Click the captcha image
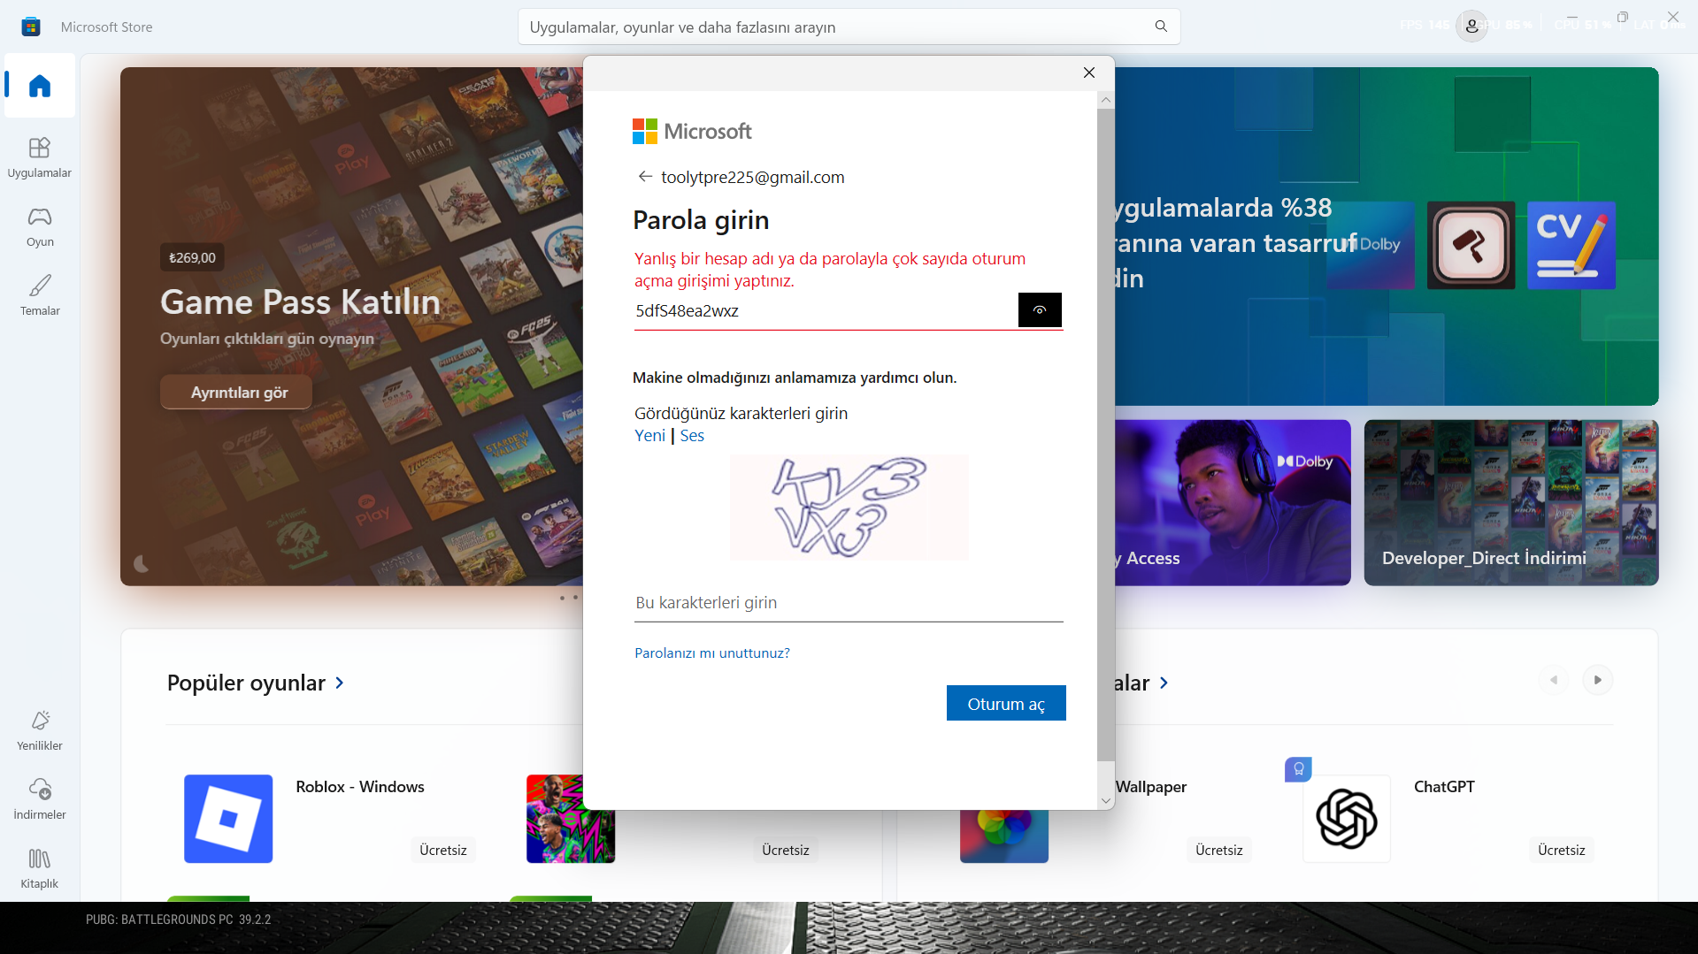Screen dimensions: 1698x954 (849, 508)
